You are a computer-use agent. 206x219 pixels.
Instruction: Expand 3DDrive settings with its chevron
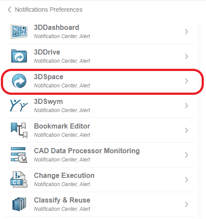coord(186,56)
